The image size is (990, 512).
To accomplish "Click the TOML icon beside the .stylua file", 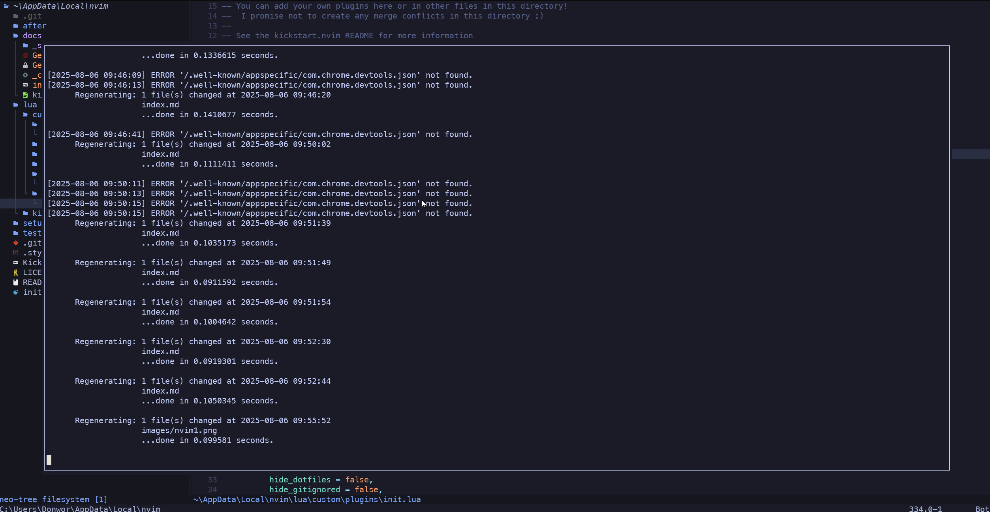I will tap(15, 253).
